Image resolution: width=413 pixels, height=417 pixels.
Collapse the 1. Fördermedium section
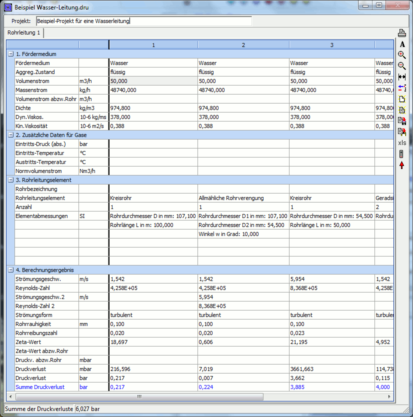tap(10, 54)
